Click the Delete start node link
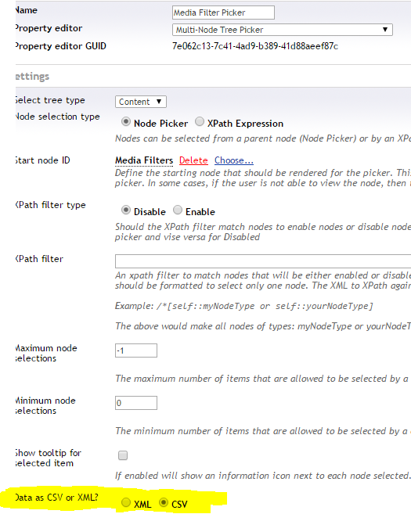The image size is (411, 514). (193, 160)
